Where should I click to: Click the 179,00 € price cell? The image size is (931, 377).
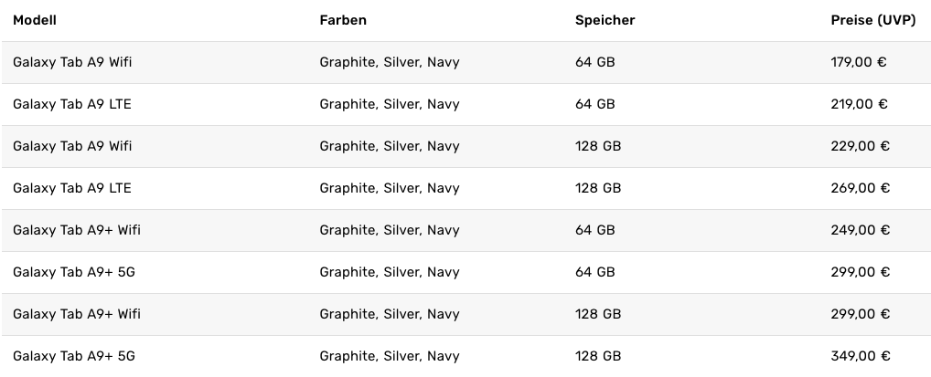click(859, 62)
